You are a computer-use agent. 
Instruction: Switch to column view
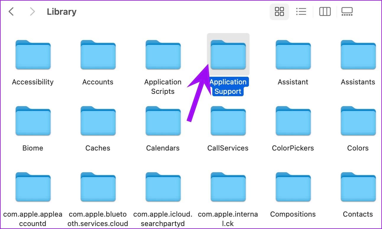click(x=325, y=12)
